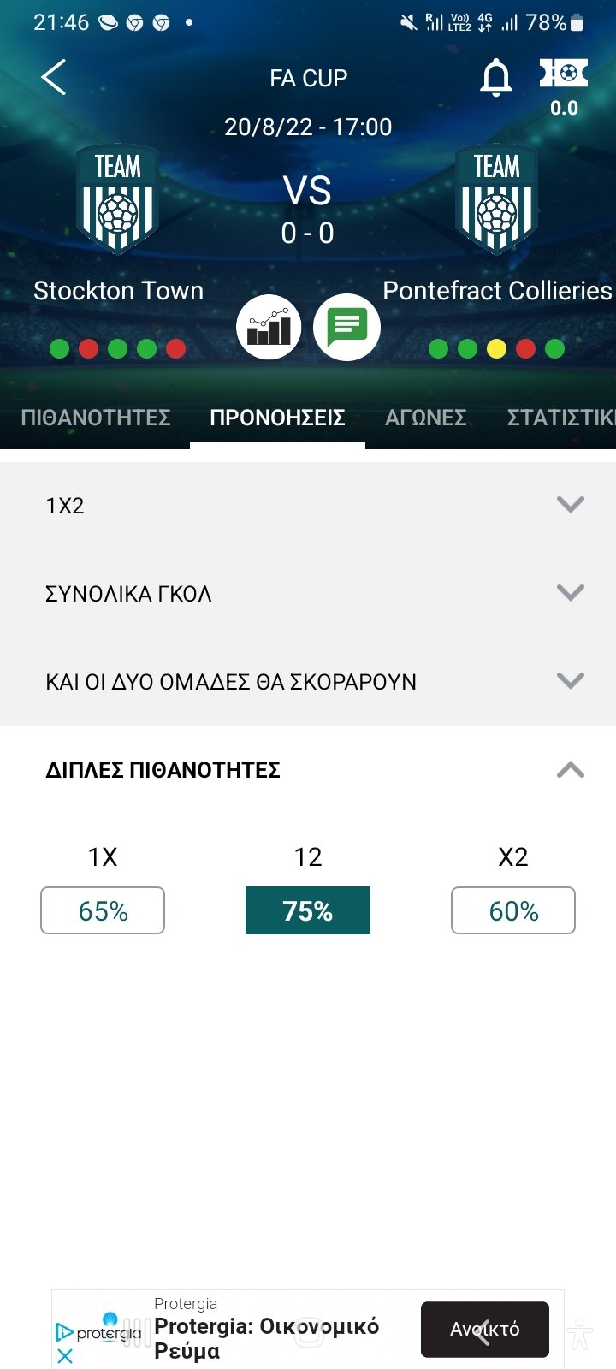Tap the Stockton Town team crest
Image resolution: width=616 pixels, height=1369 pixels.
118,199
